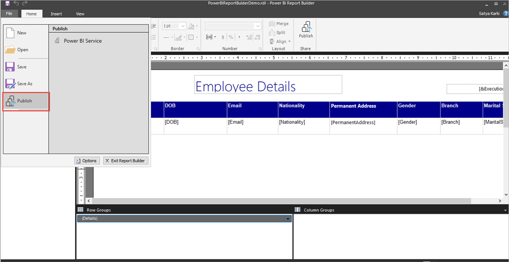Open the Number group dialog launcher

(260, 49)
